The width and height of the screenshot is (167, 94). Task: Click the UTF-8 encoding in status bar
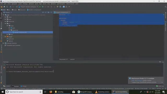click(159, 89)
